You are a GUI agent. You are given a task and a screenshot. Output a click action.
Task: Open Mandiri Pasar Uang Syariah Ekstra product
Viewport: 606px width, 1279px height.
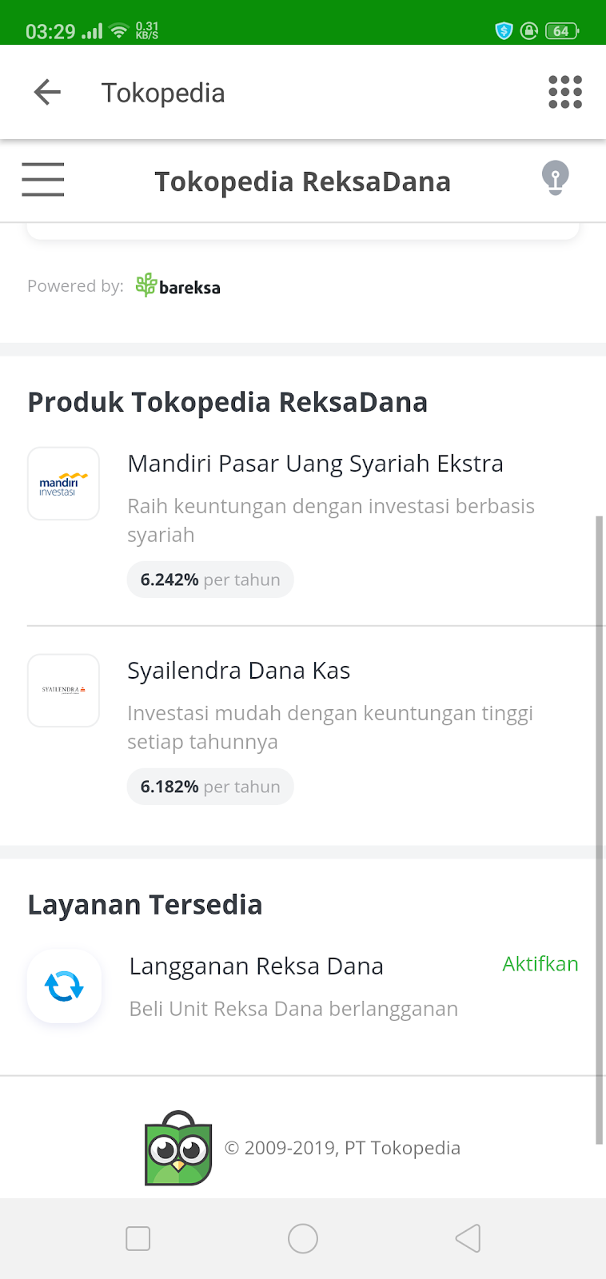pos(315,464)
